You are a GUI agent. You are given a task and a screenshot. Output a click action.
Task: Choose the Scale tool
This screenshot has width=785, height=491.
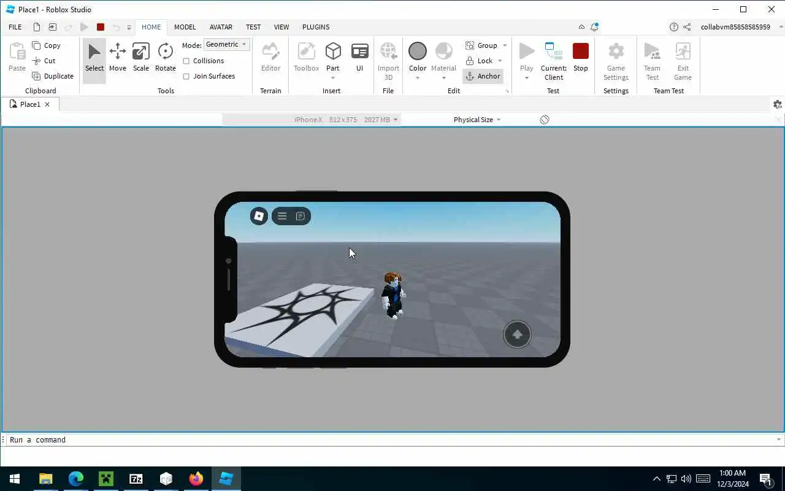(141, 58)
